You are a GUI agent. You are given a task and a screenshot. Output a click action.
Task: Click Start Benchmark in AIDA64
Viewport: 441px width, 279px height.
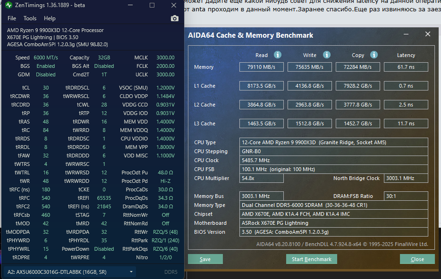(311, 259)
